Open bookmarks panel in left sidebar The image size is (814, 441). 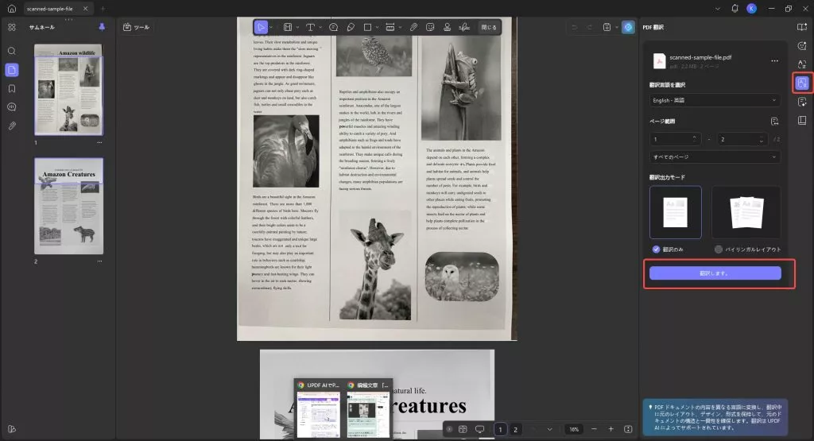tap(11, 88)
